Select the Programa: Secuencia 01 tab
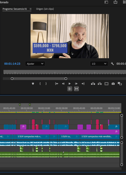Image resolution: width=126 pixels, height=175 pixels. tap(15, 9)
